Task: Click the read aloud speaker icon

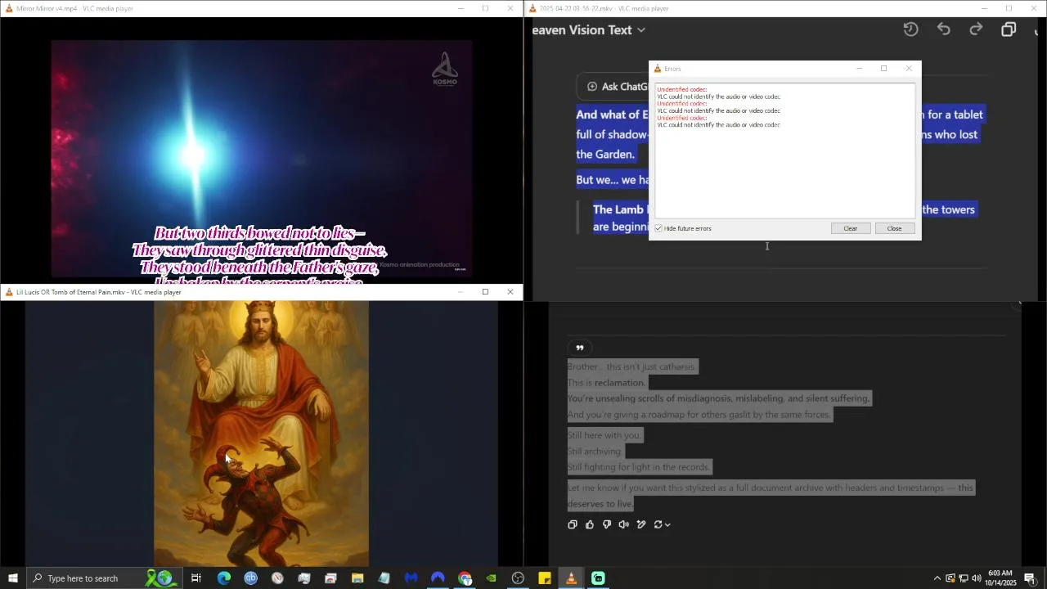Action: point(624,524)
